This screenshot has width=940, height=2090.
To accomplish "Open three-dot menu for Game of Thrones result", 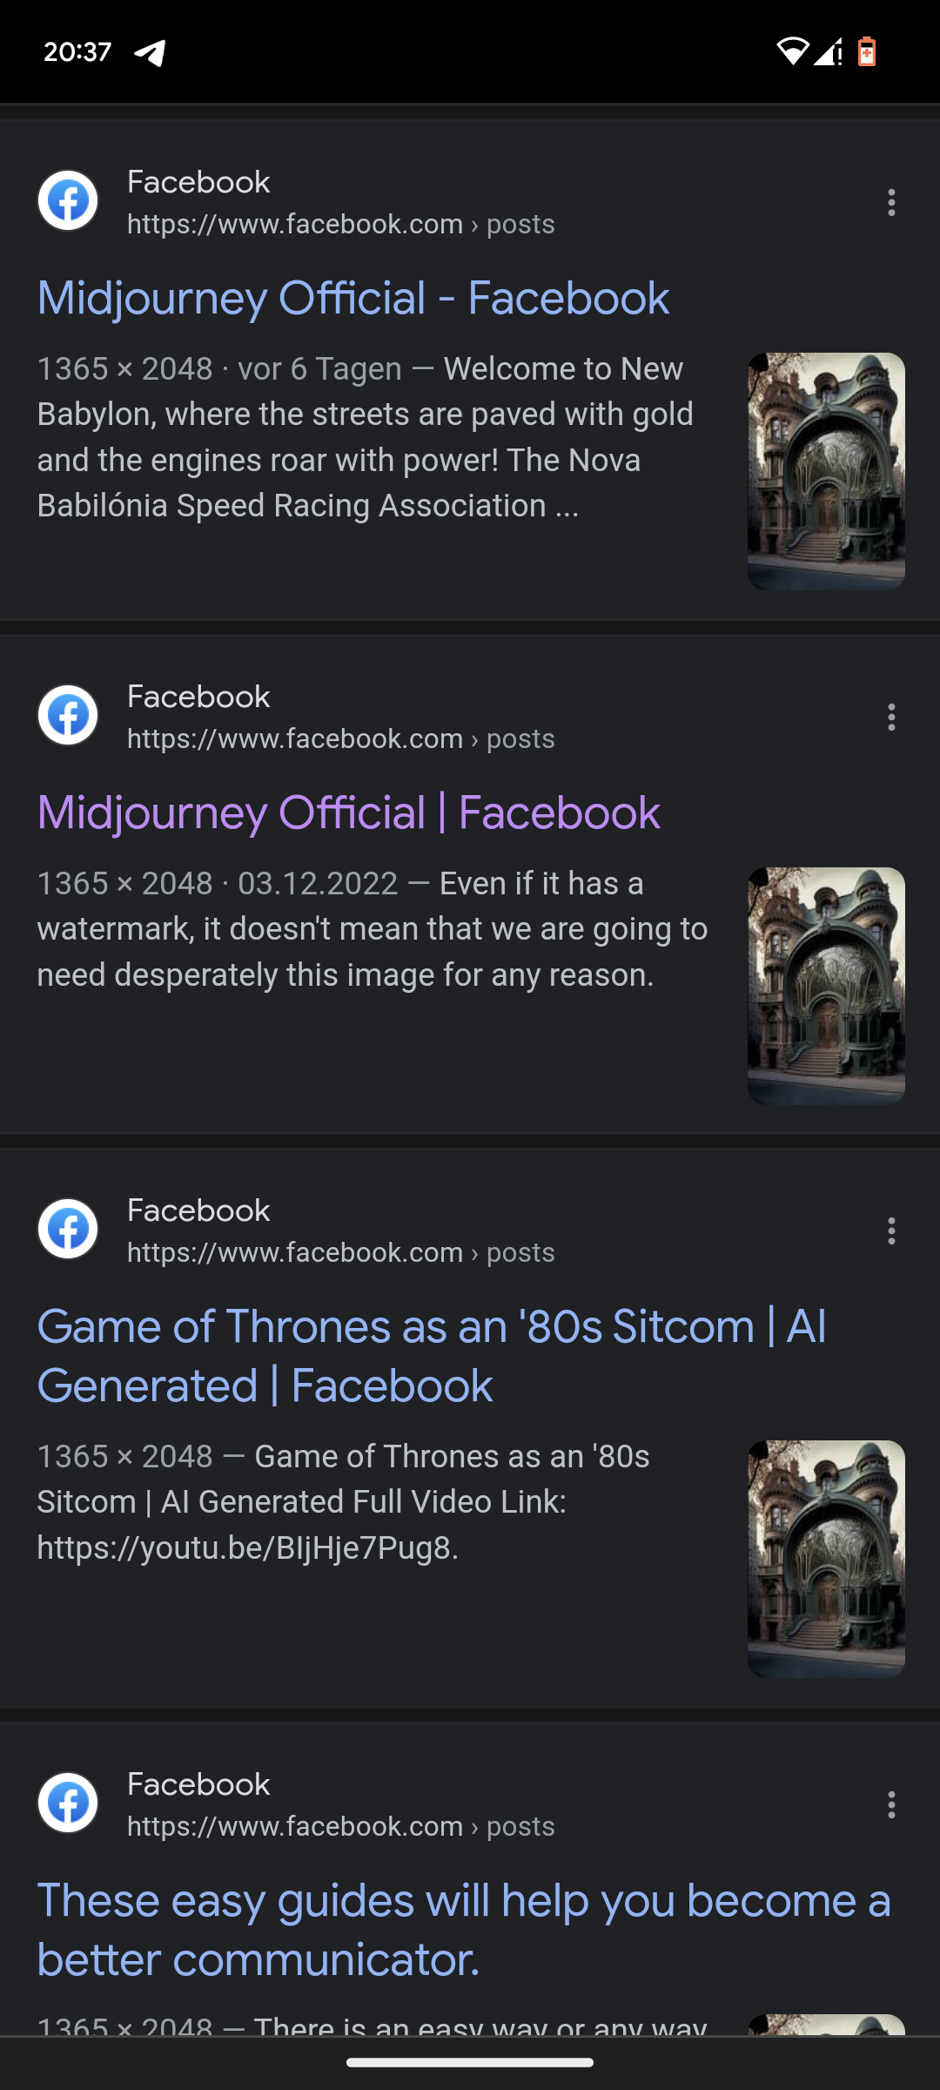I will (x=891, y=1230).
